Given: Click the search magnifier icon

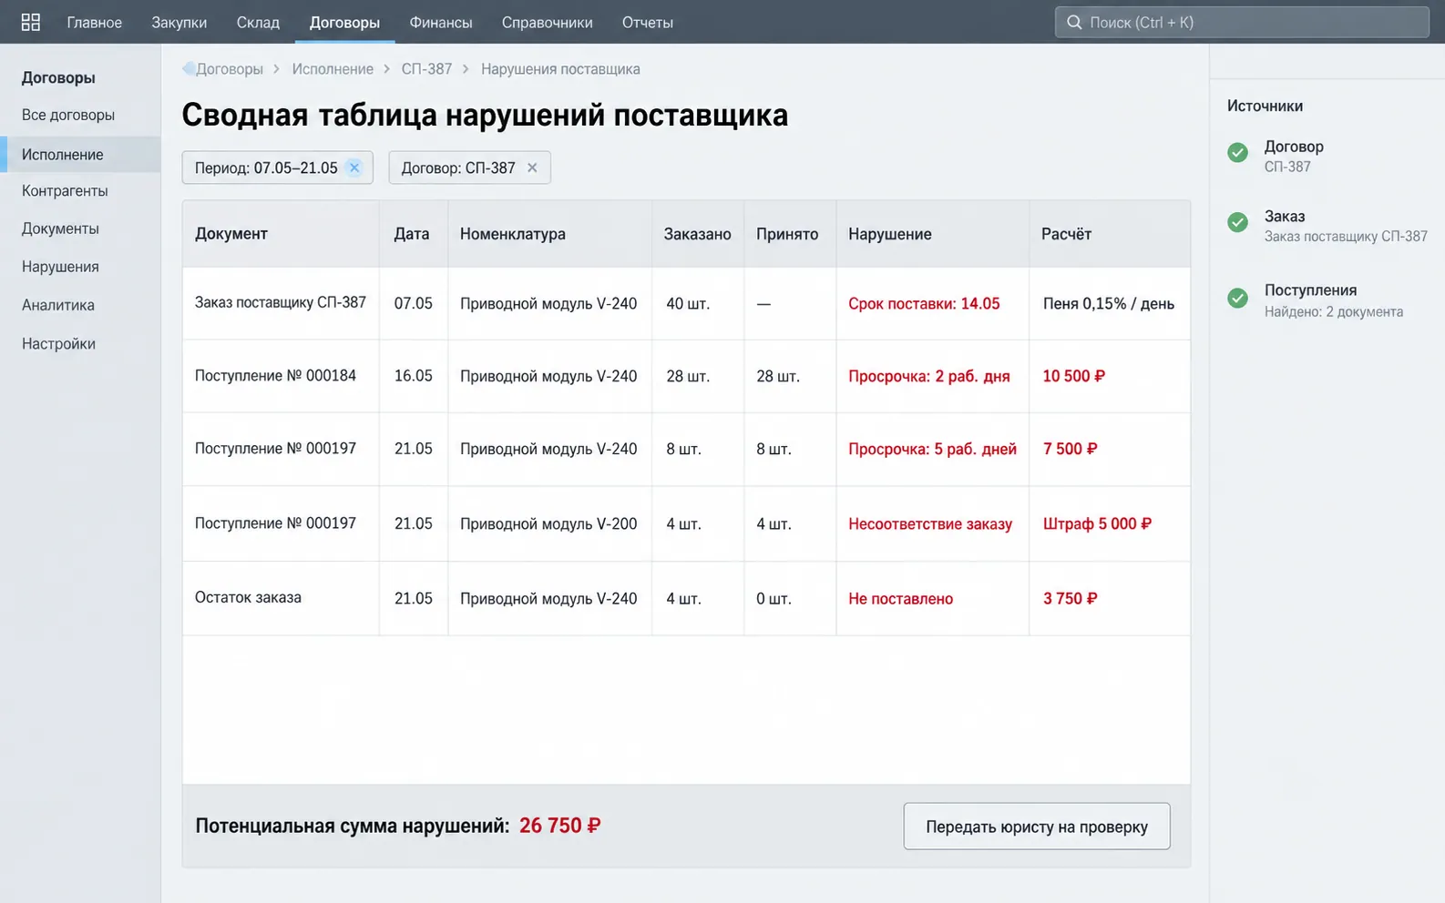Looking at the screenshot, I should click(x=1074, y=23).
